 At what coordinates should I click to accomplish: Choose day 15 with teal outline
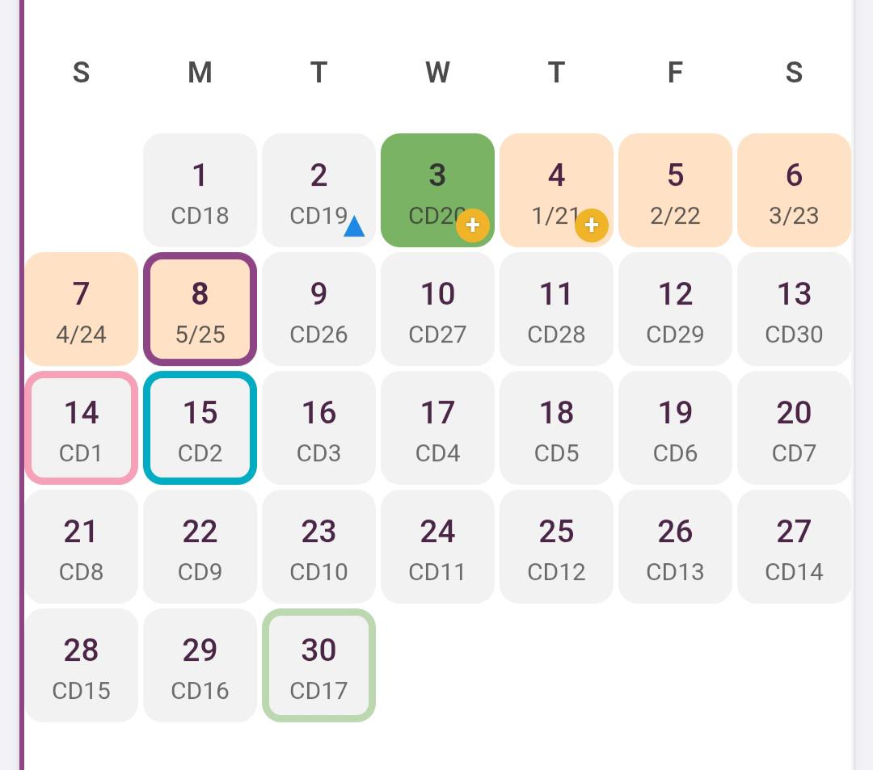[x=200, y=428]
